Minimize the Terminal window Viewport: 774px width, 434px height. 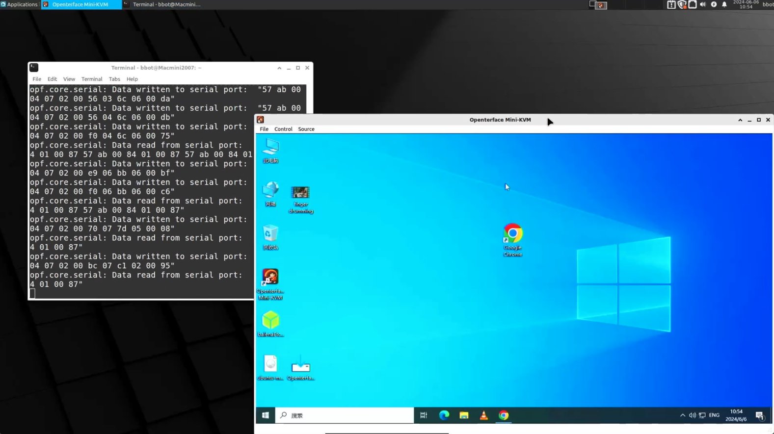coord(289,68)
